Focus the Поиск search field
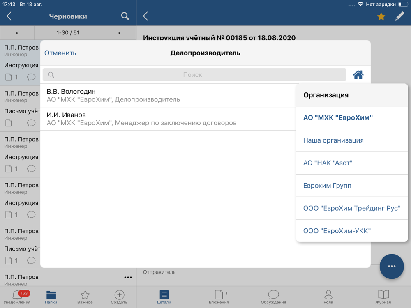Viewport: 411px width, 308px height. [x=194, y=75]
